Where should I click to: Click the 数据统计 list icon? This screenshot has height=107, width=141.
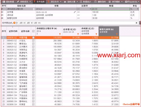coord(81,2)
